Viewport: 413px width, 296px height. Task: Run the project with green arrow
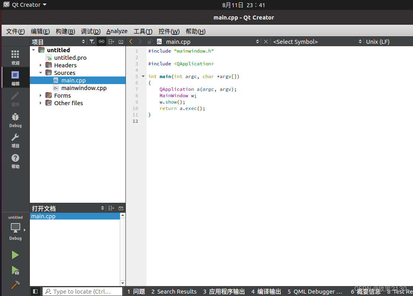point(15,255)
